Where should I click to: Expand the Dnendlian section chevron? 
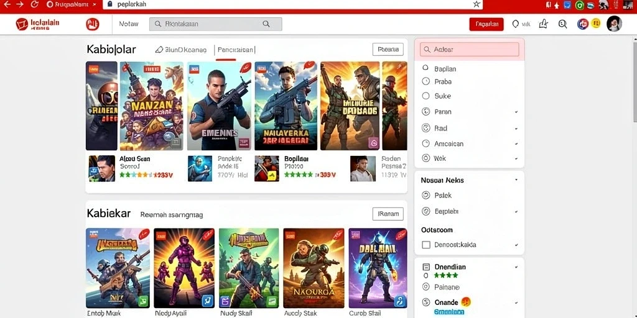(516, 267)
